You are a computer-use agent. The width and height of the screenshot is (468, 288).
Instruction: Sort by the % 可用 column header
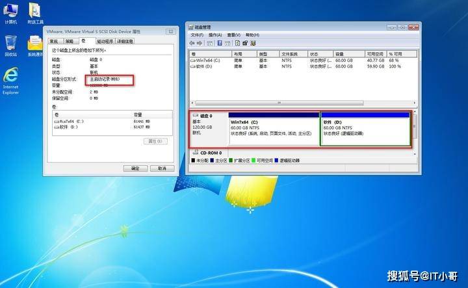pyautogui.click(x=402, y=54)
